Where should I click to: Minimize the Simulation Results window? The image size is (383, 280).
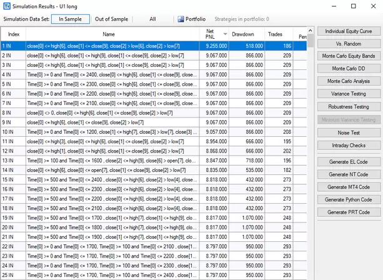334,6
